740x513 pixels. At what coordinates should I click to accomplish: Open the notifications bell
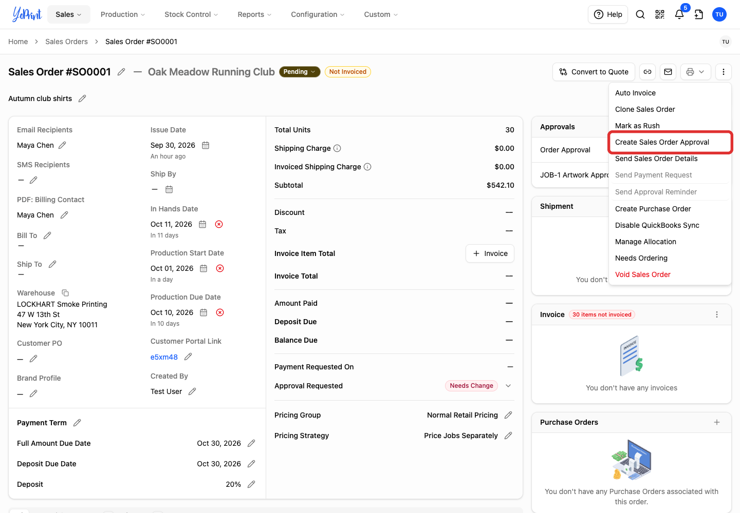(x=679, y=14)
